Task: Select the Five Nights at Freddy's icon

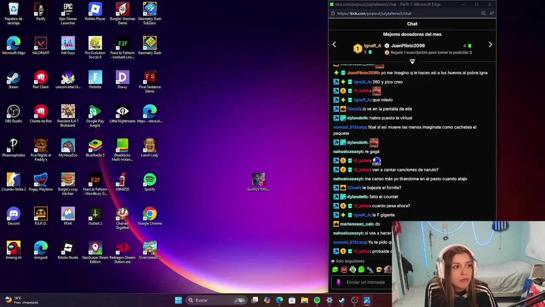Action: coord(41,150)
